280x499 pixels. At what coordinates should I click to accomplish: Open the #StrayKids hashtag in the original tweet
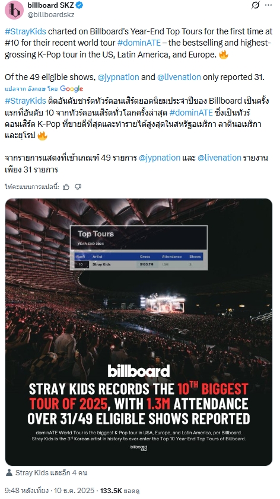(x=26, y=31)
